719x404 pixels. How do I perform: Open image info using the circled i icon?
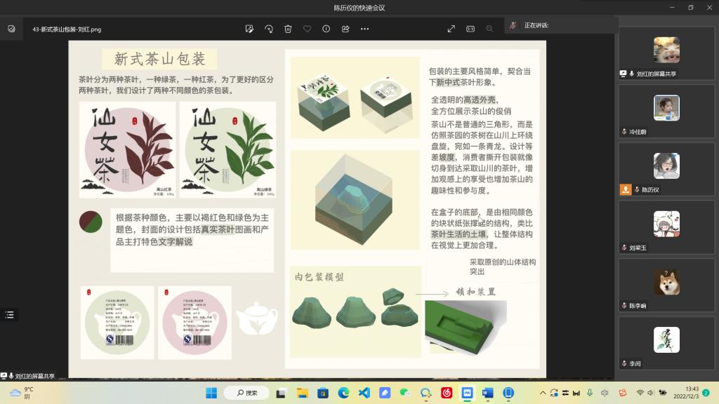(x=326, y=29)
